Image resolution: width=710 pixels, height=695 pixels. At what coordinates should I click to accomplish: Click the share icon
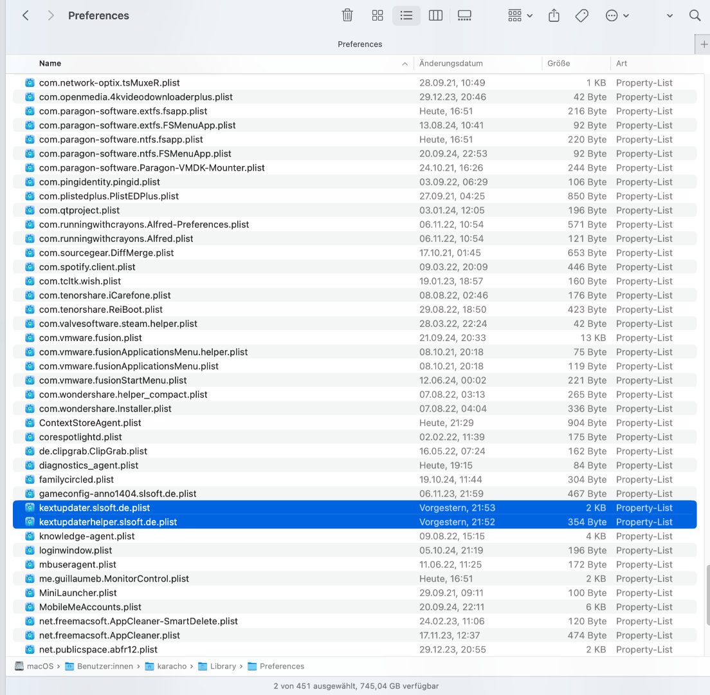(554, 15)
